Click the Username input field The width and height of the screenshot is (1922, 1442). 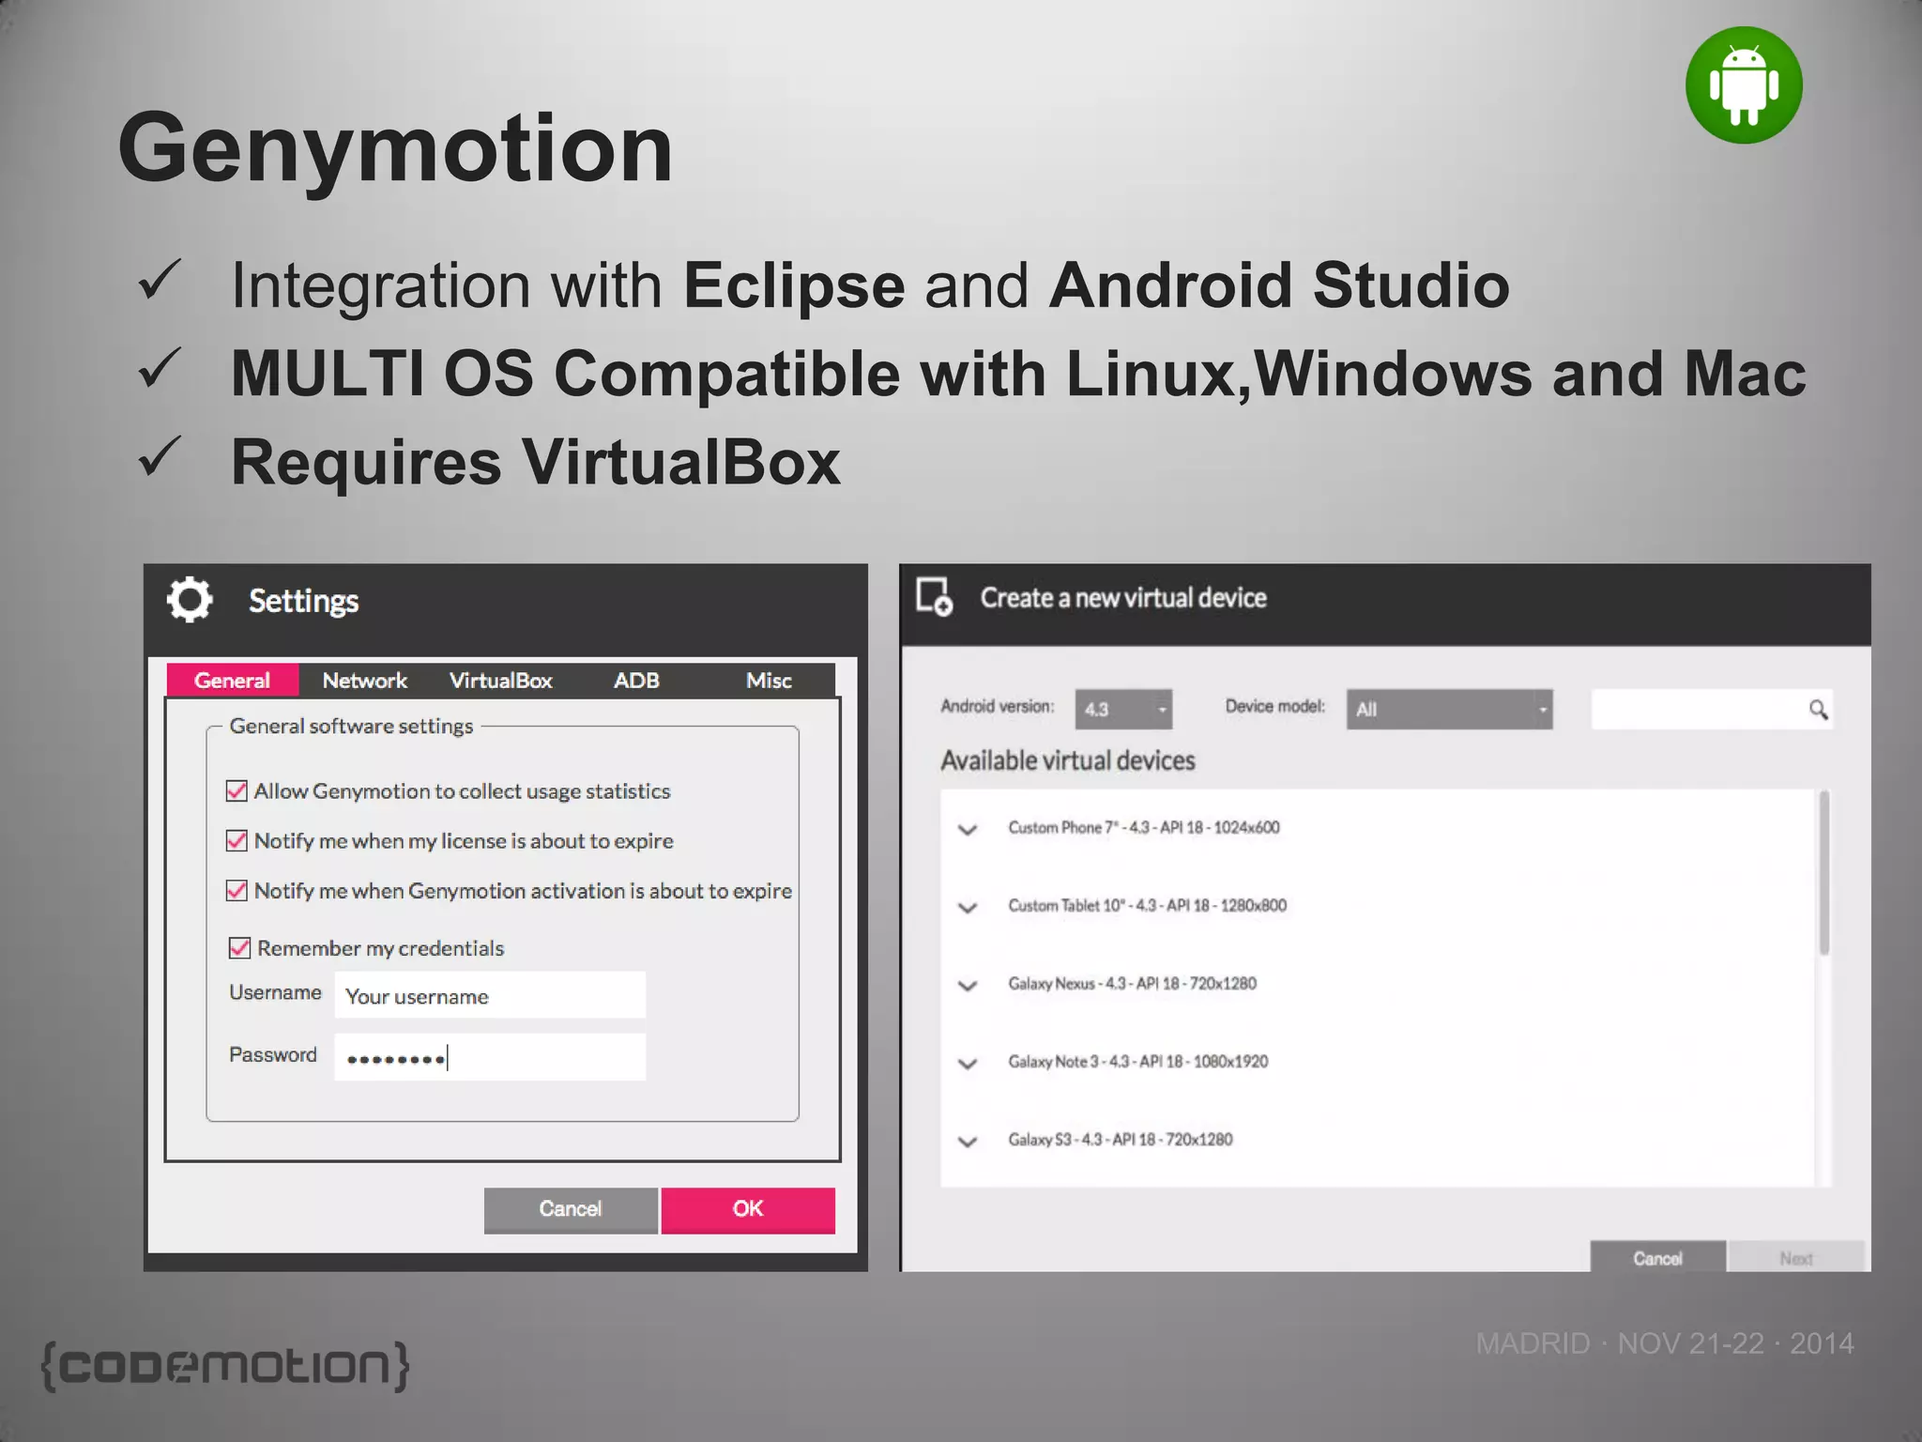tap(490, 995)
